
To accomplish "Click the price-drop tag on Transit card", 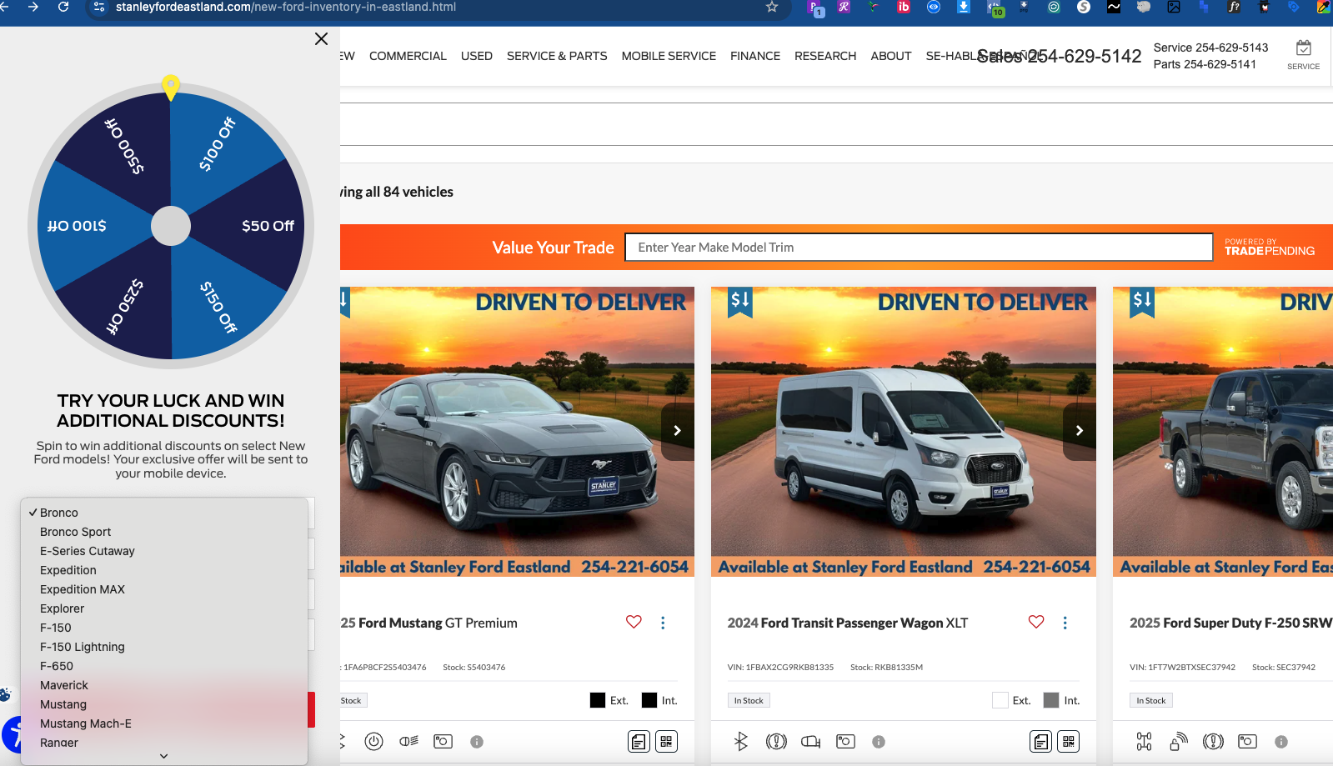I will [x=740, y=302].
